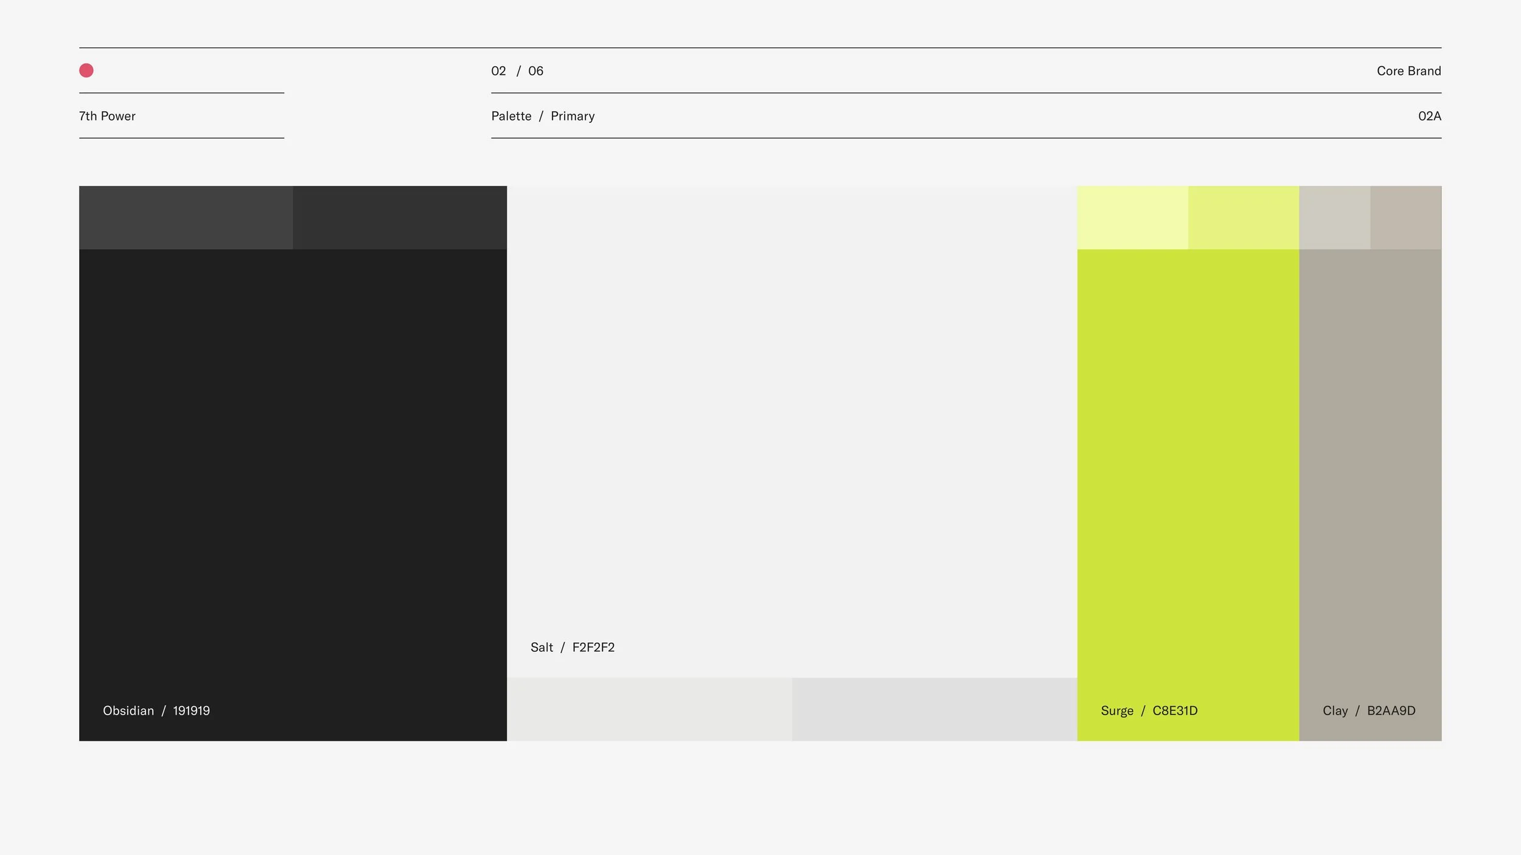Click the Obsidian / 191919 label

point(156,711)
